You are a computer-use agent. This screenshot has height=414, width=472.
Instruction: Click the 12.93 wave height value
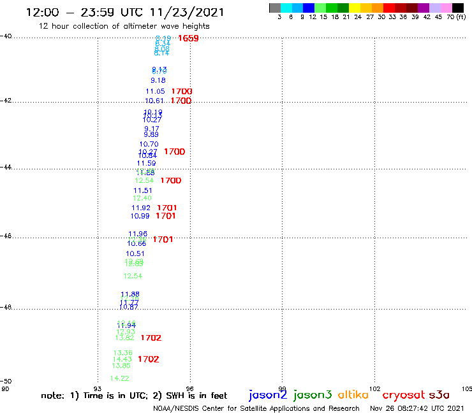point(126,332)
